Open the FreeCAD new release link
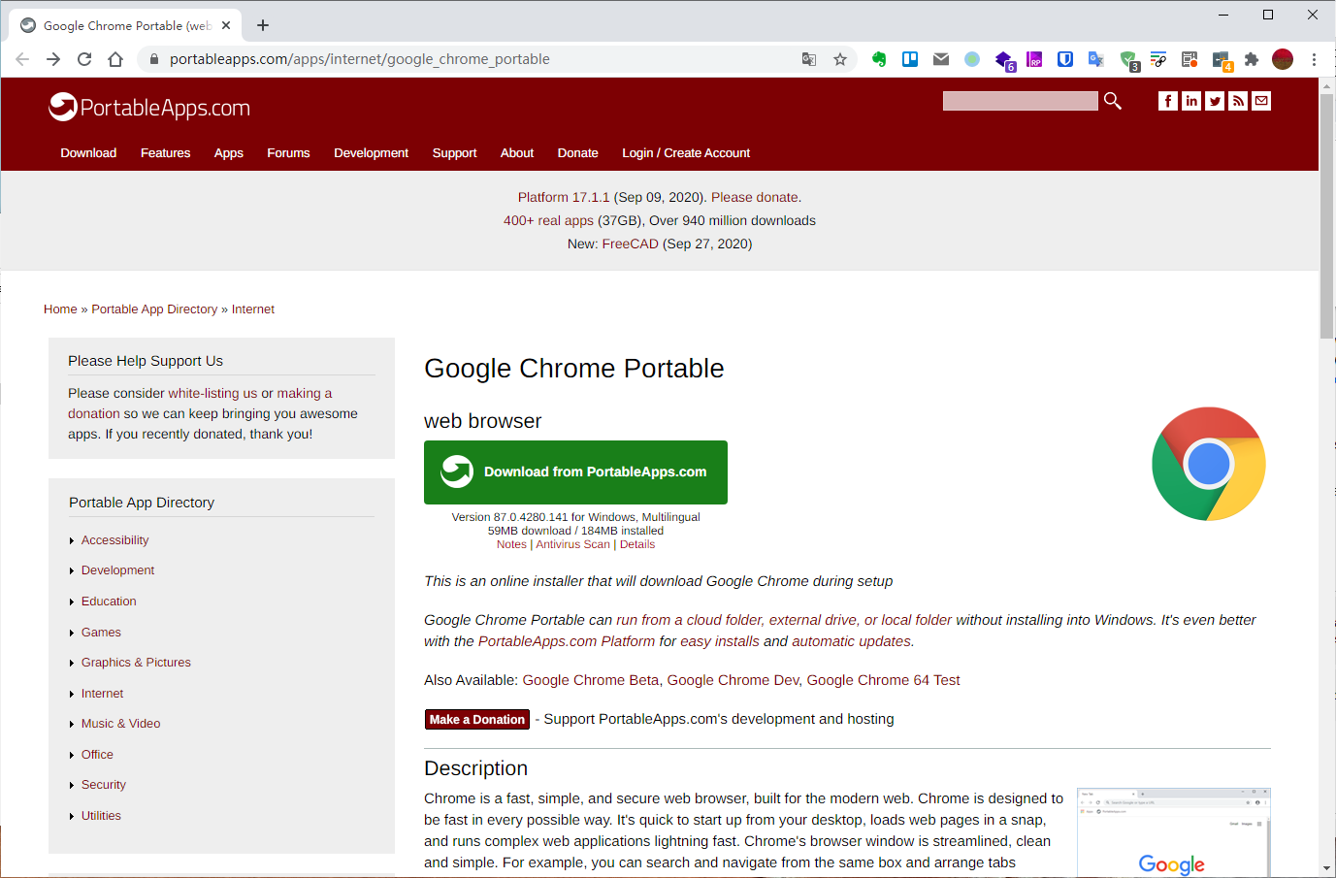This screenshot has height=878, width=1336. [x=631, y=244]
